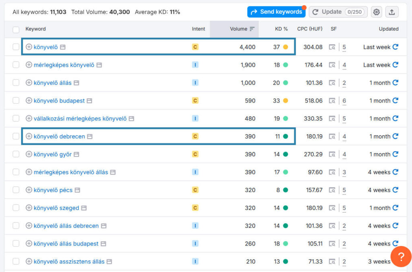The height and width of the screenshot is (272, 412).
Task: Check the könyvelő szeged row checkbox
Action: (16, 208)
